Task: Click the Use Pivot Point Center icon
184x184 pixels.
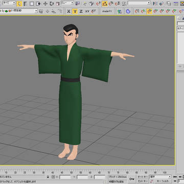Action: coord(78,4)
